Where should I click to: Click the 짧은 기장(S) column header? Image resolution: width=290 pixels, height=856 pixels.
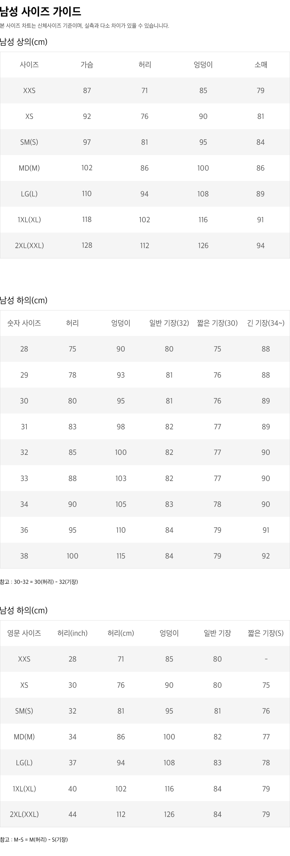266,633
